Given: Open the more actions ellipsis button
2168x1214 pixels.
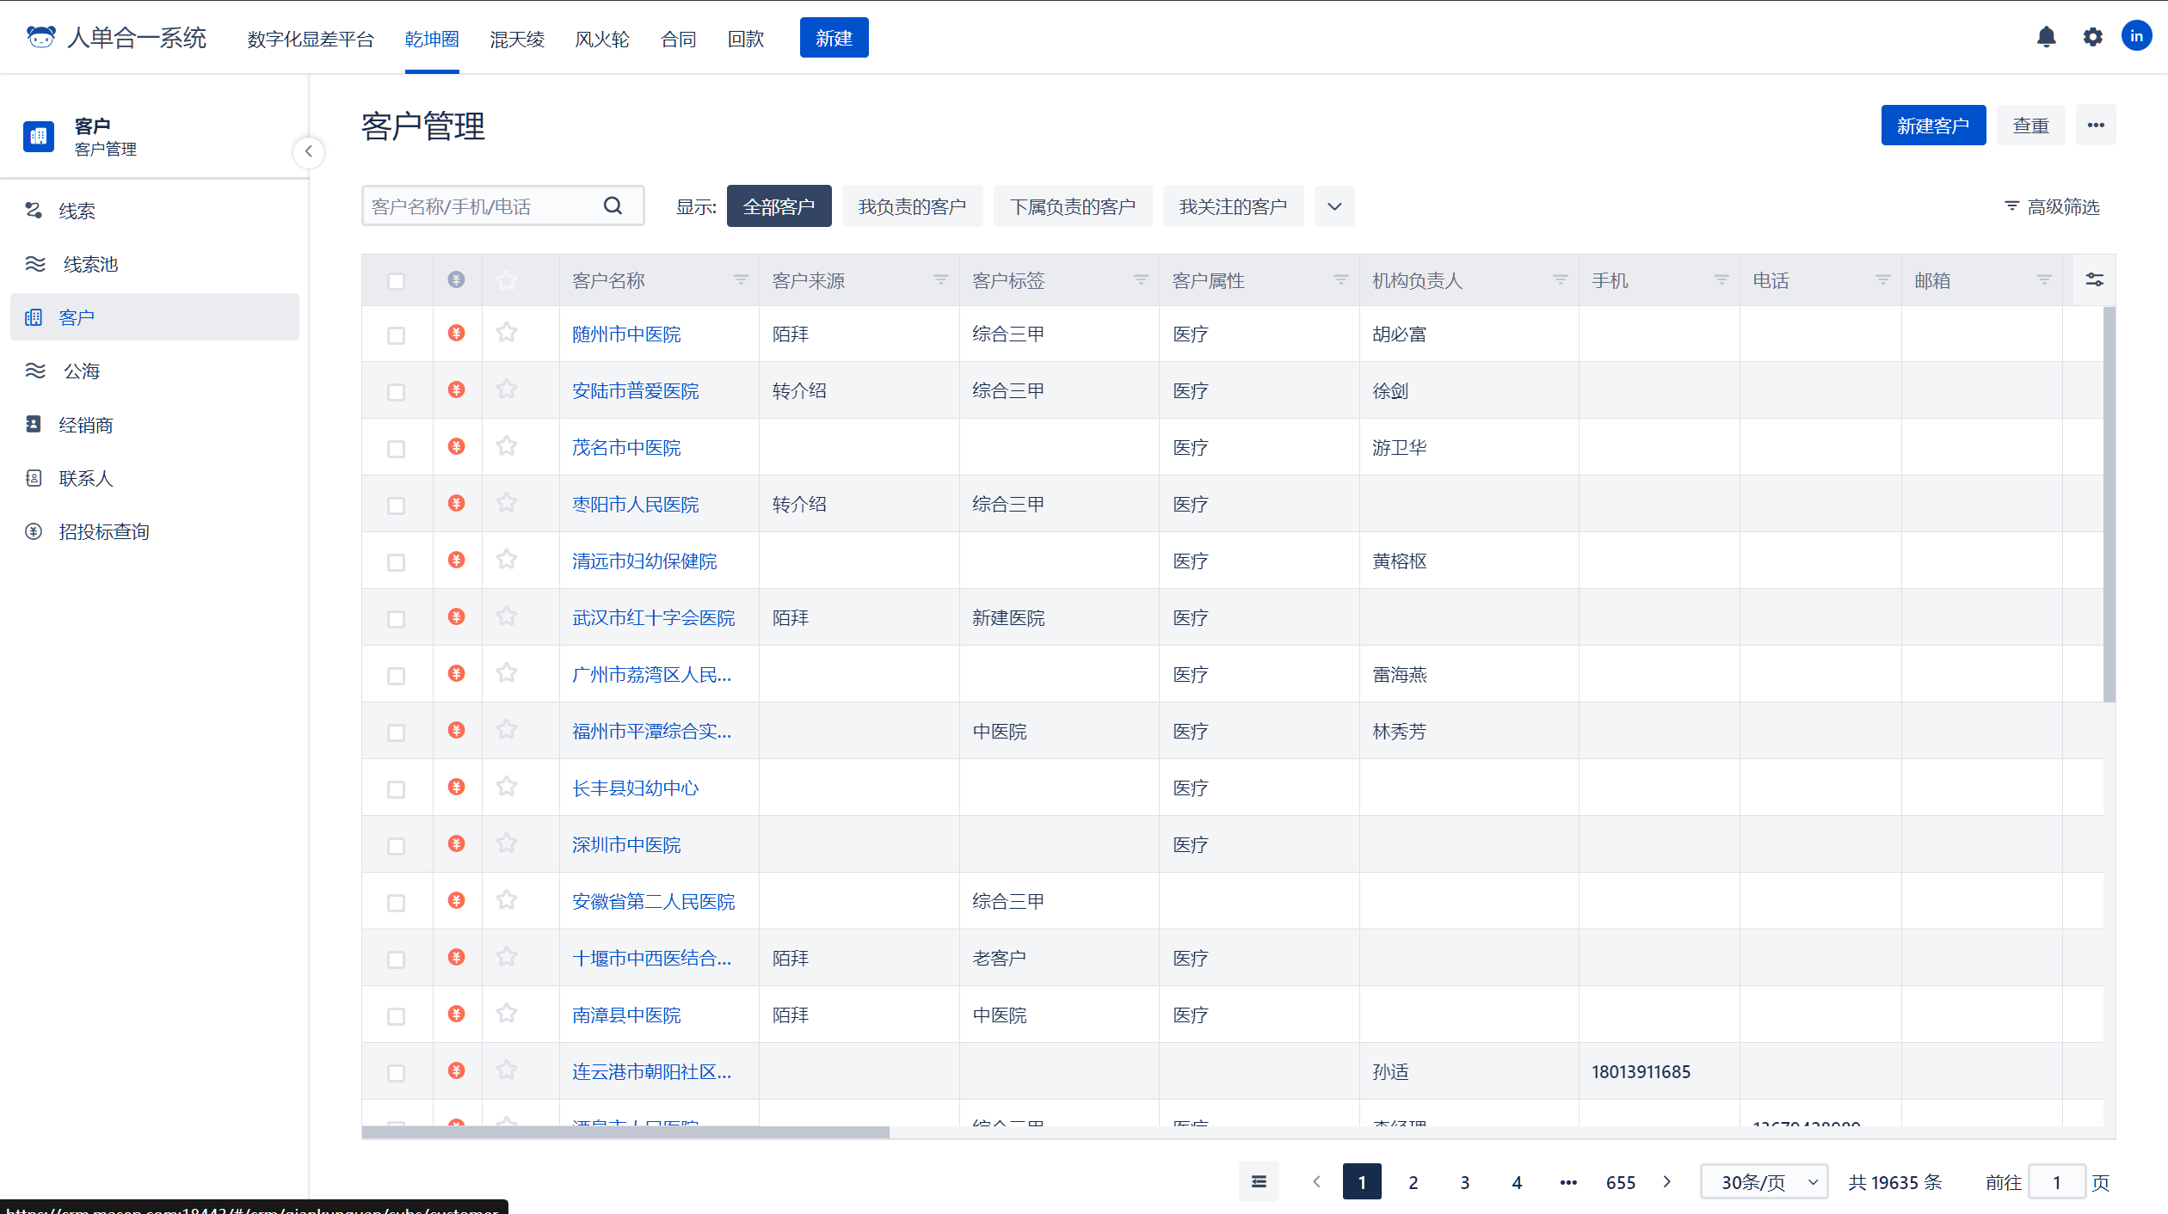Looking at the screenshot, I should point(2096,126).
